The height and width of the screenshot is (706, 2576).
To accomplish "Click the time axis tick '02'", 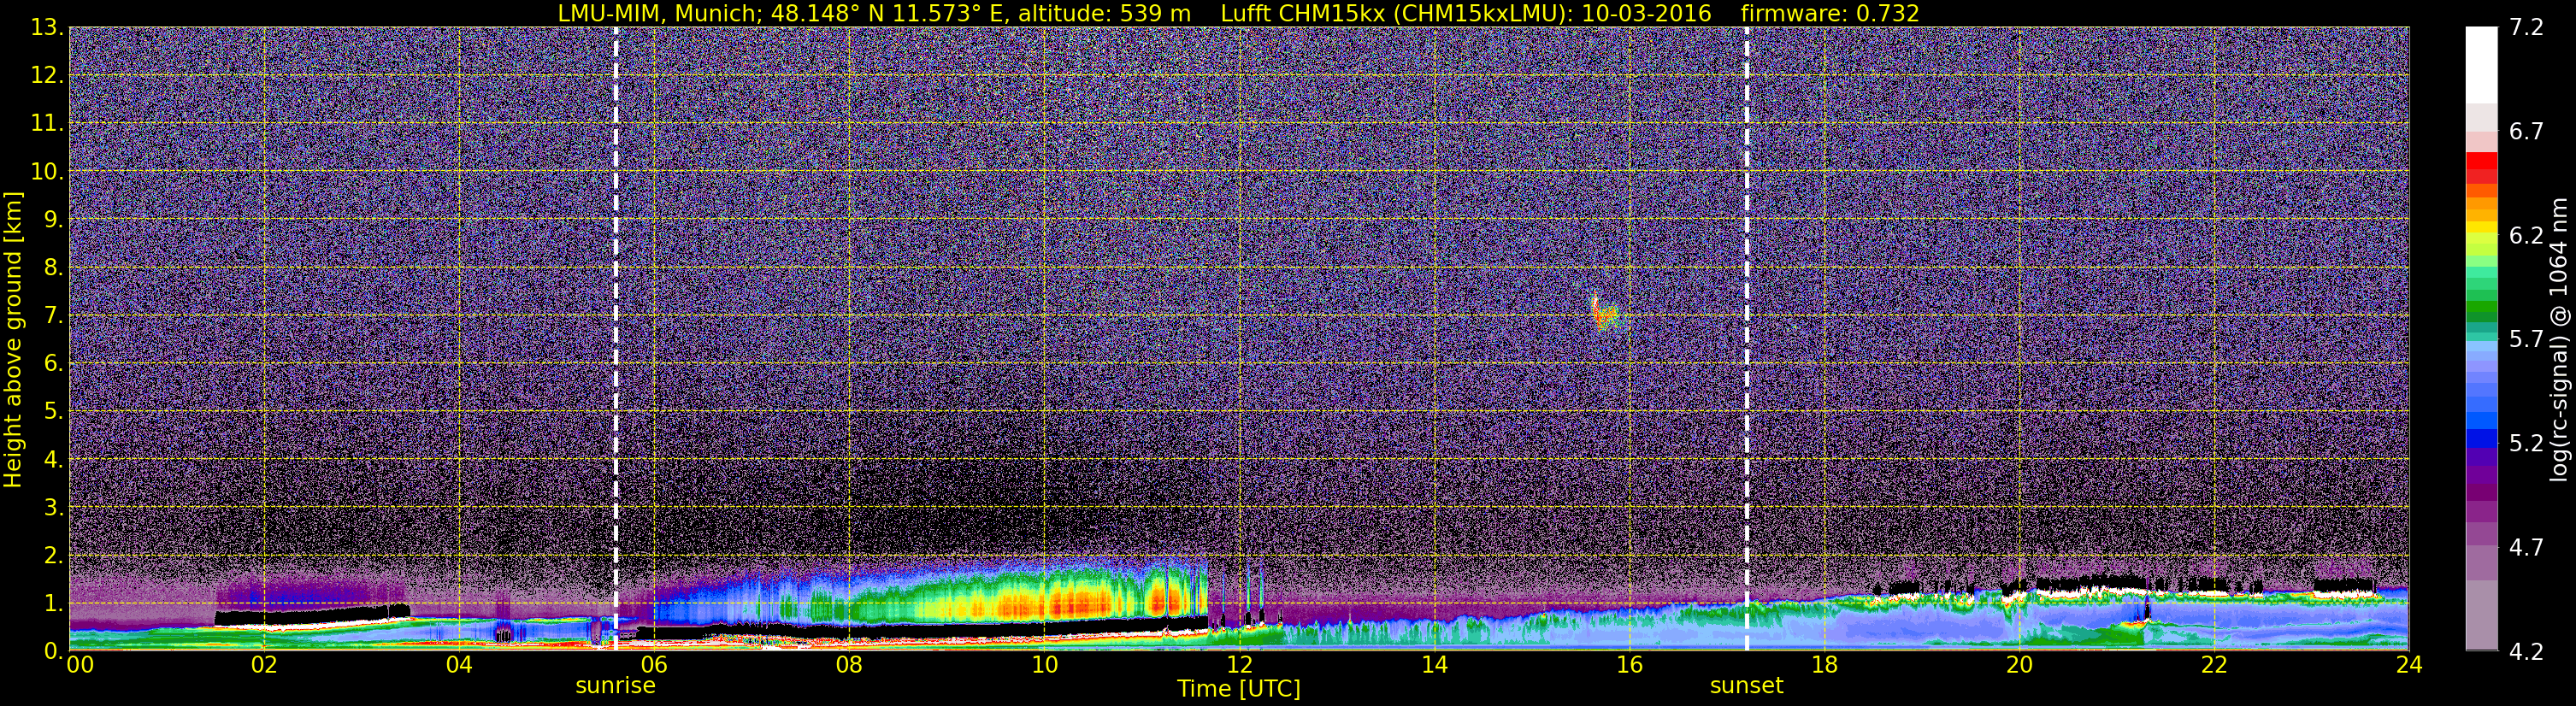I will [264, 665].
